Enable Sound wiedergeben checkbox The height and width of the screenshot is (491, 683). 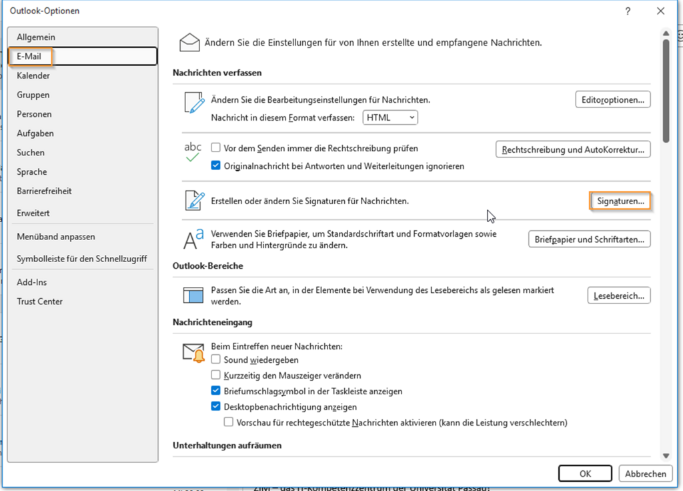pos(215,360)
